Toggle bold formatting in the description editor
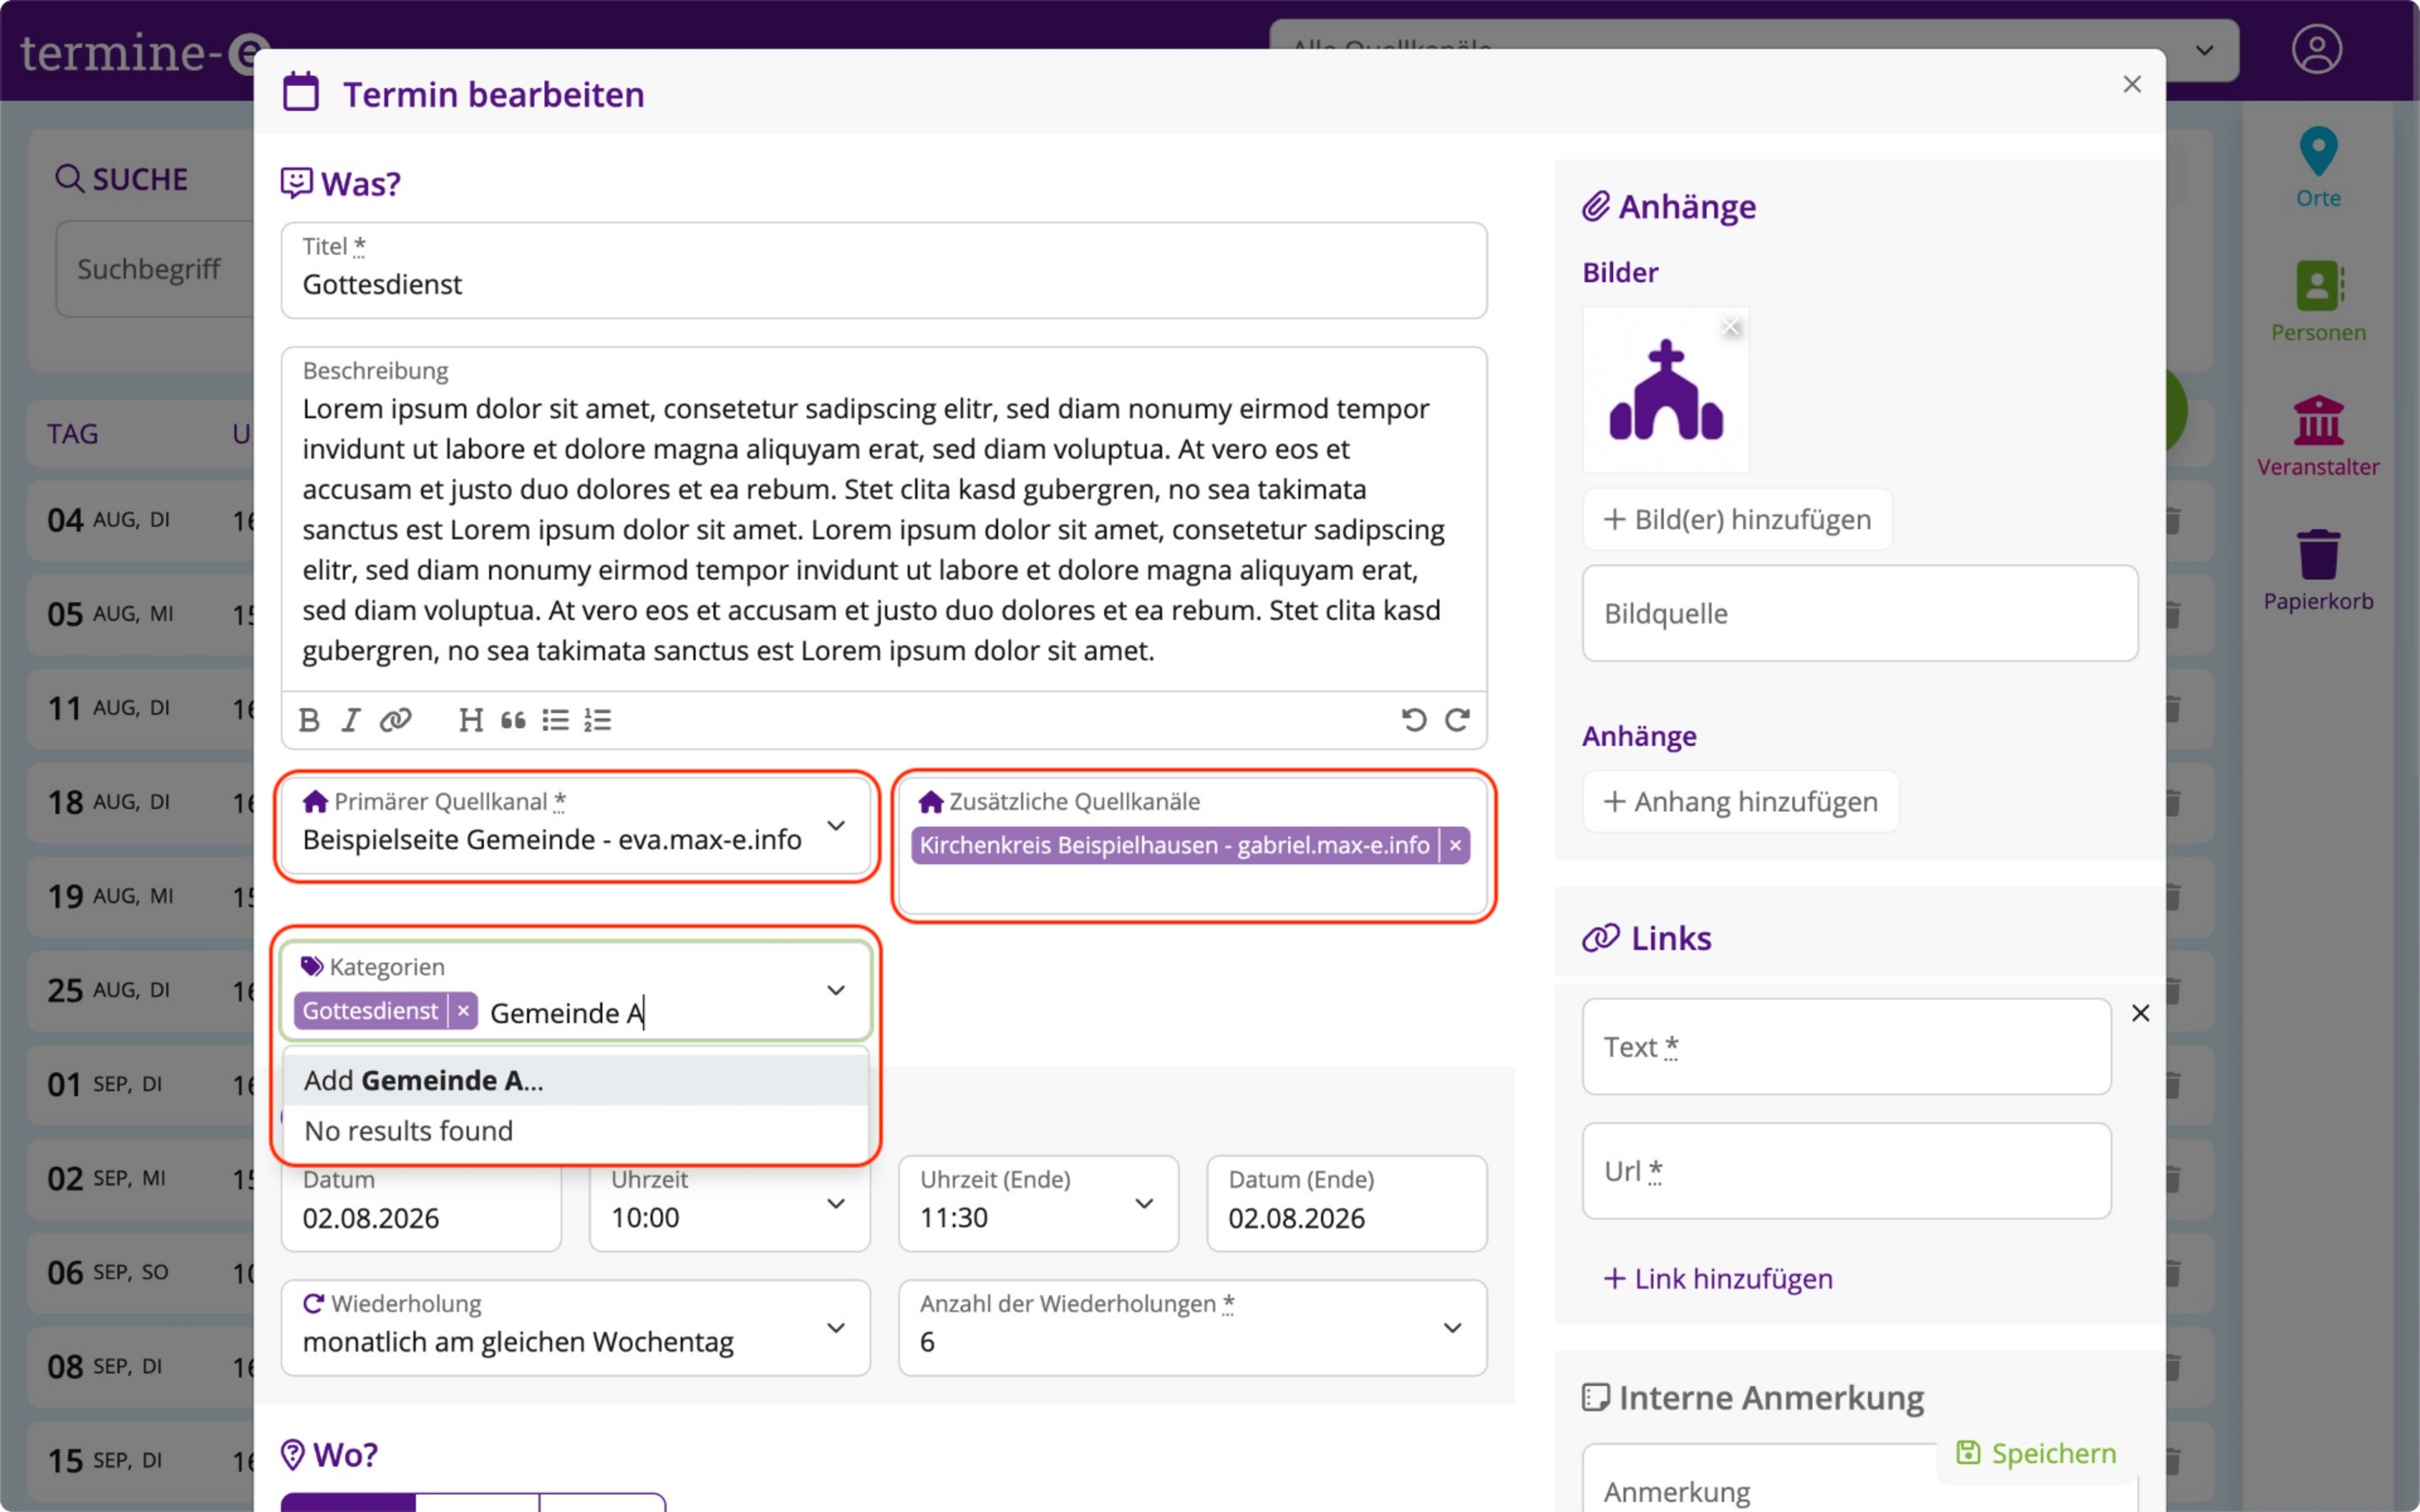The height and width of the screenshot is (1512, 2420). pos(309,720)
